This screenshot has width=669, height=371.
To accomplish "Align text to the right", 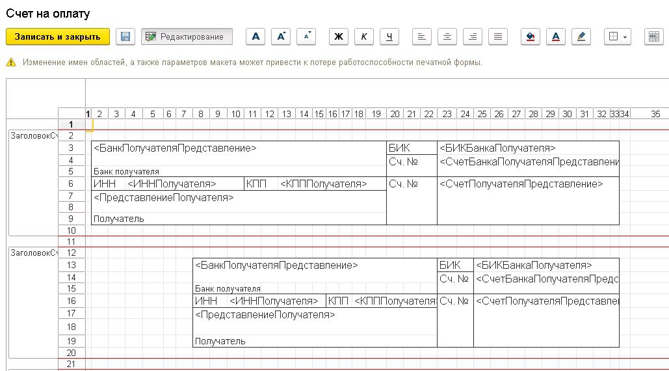I will pyautogui.click(x=472, y=36).
